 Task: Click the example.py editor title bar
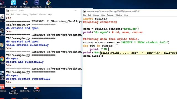pyautogui.click(x=130, y=11)
